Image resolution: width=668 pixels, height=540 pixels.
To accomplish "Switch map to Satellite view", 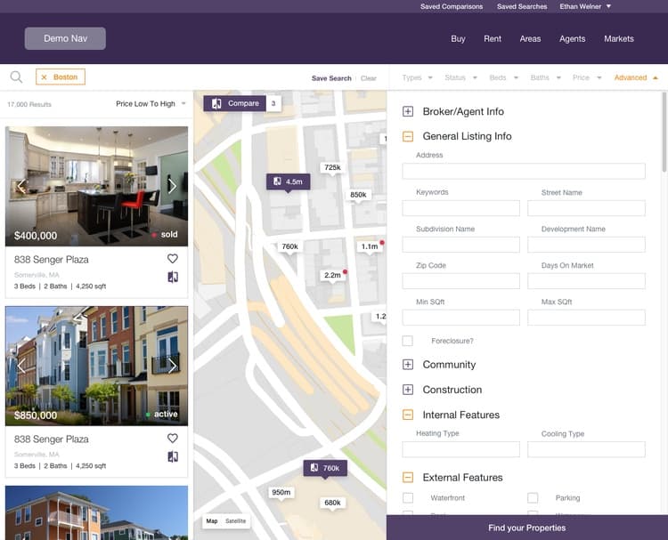I will pyautogui.click(x=236, y=520).
